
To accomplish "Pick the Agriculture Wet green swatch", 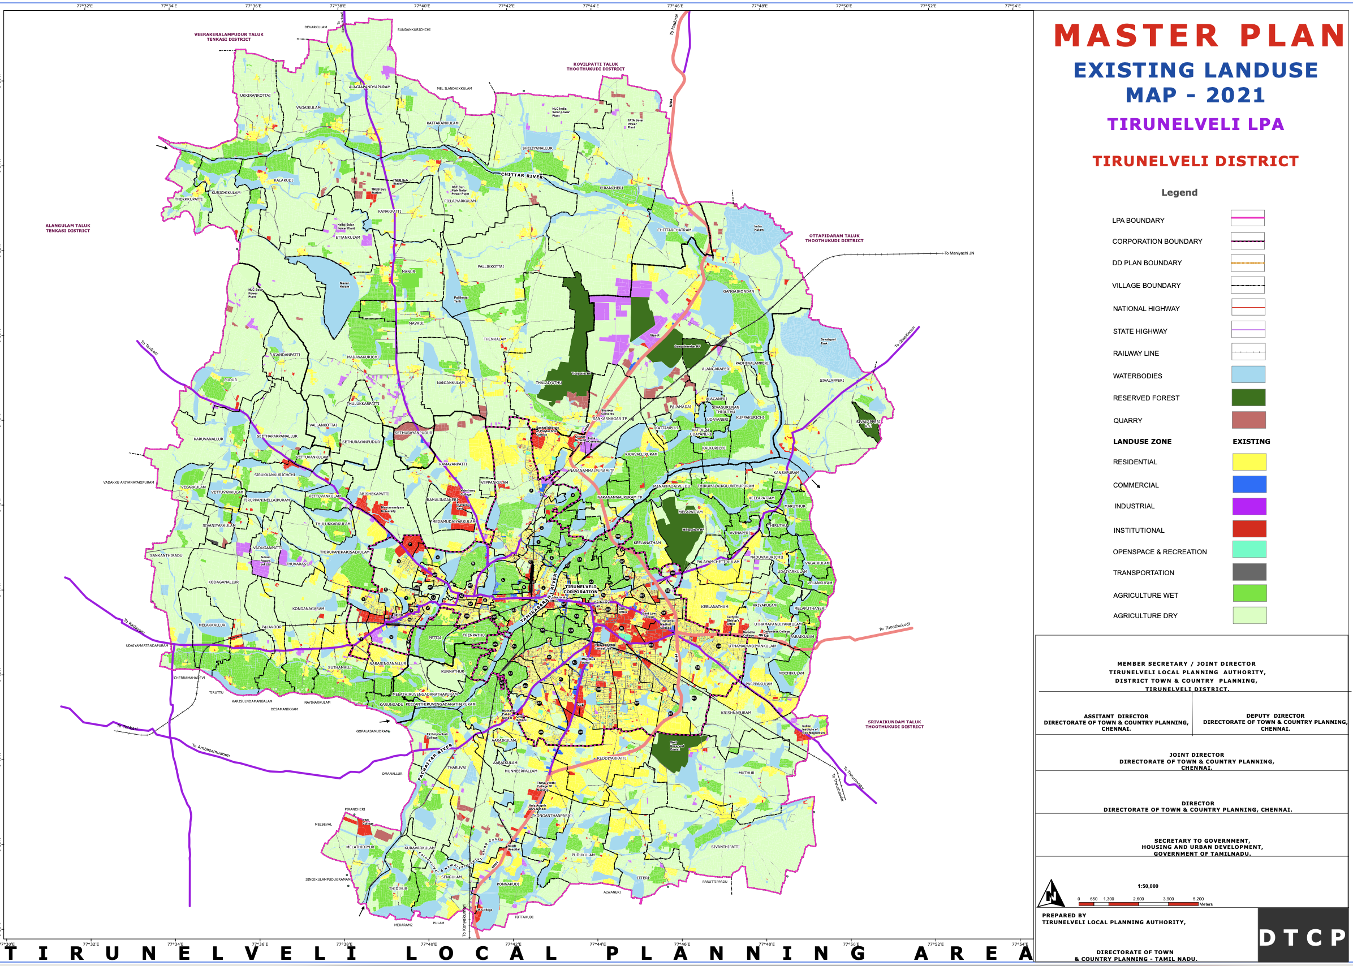I will coord(1249,593).
